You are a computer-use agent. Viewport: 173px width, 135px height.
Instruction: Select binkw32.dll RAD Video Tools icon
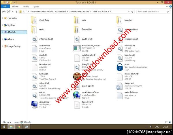click(x=120, y=49)
